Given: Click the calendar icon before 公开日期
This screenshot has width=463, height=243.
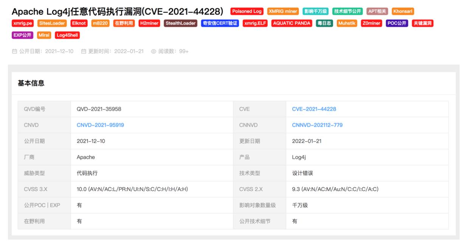Looking at the screenshot, I should [x=14, y=52].
